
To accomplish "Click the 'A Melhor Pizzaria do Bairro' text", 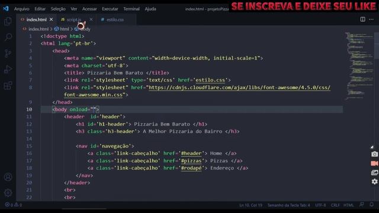I will coord(182,131).
